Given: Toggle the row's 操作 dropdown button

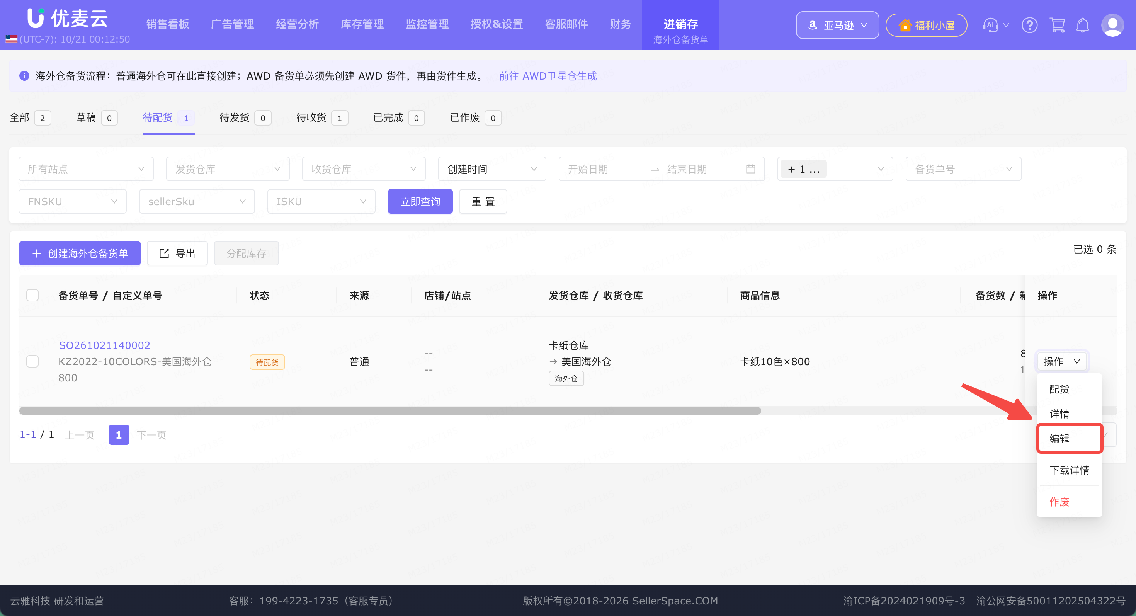Looking at the screenshot, I should coord(1061,361).
